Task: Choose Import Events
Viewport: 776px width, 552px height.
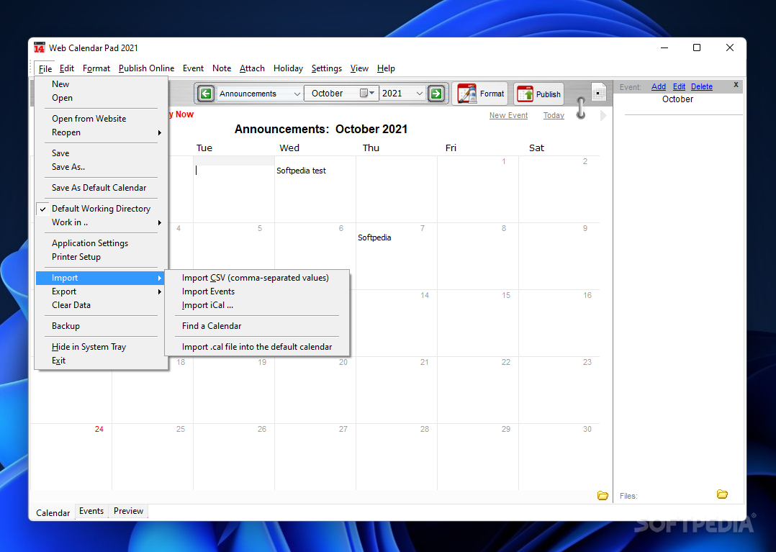Action: click(x=258, y=291)
